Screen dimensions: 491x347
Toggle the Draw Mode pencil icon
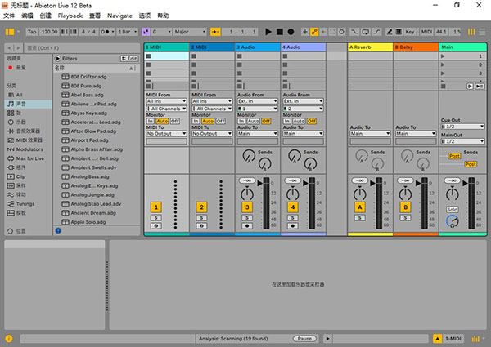click(390, 32)
